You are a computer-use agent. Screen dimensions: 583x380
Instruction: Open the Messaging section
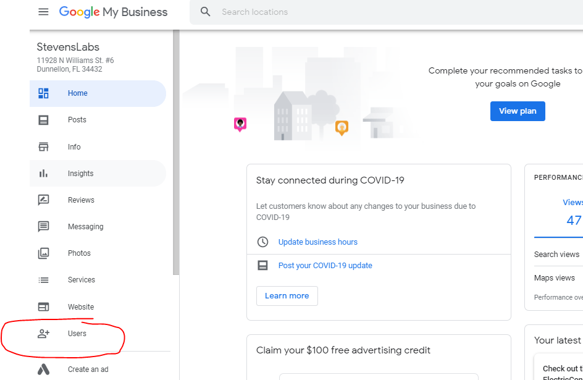[85, 226]
